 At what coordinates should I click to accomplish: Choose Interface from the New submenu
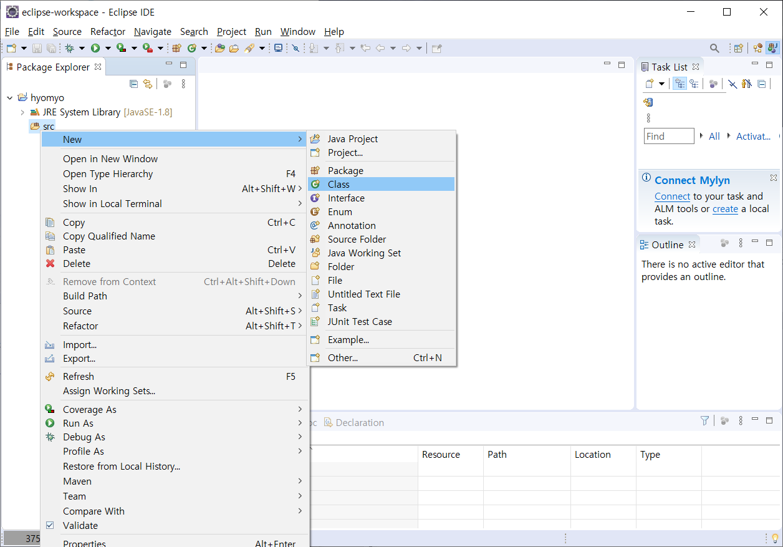click(381, 198)
